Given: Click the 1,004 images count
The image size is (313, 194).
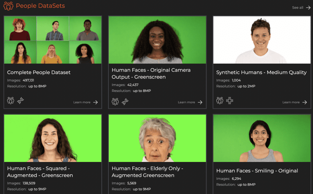Looking at the screenshot, I should [236, 80].
